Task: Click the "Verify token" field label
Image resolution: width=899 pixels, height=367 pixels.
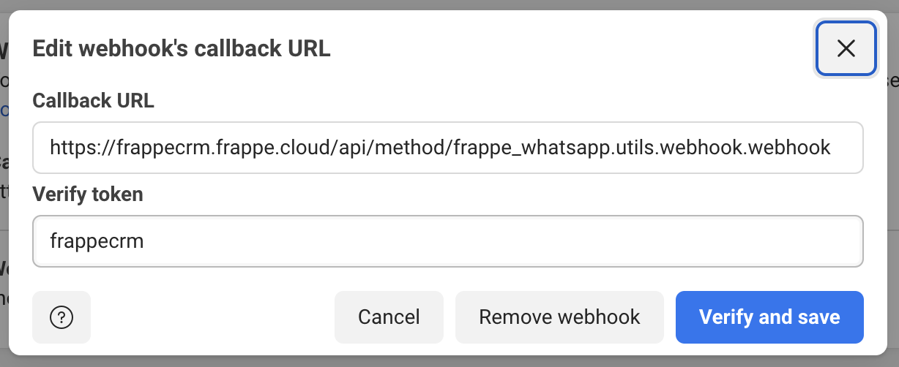Action: [x=88, y=194]
